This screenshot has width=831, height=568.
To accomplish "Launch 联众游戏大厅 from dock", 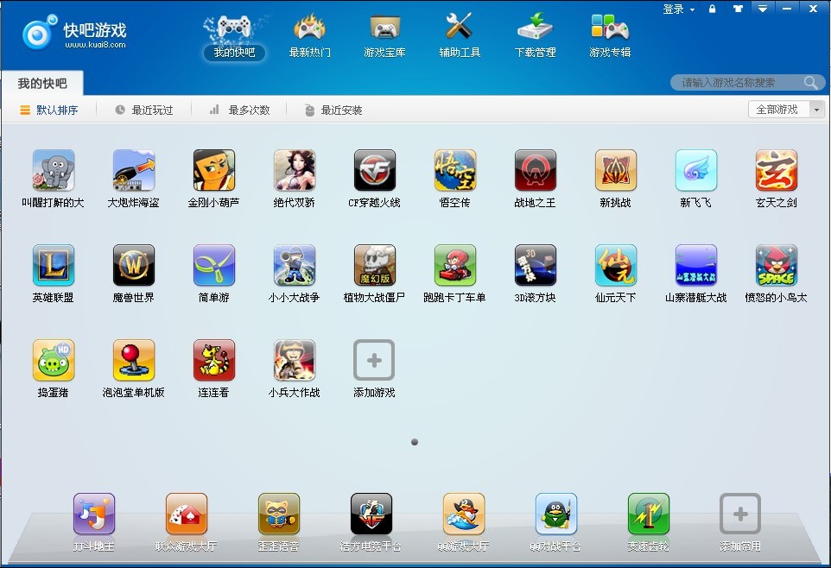I will (186, 514).
